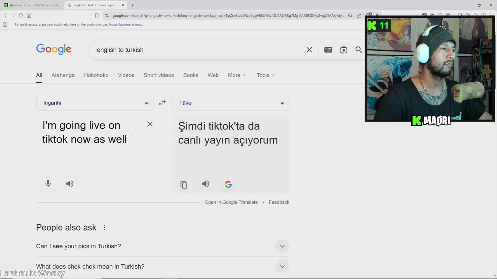The image size is (497, 279).
Task: Switch to the Atahanga results tab
Action: (x=63, y=75)
